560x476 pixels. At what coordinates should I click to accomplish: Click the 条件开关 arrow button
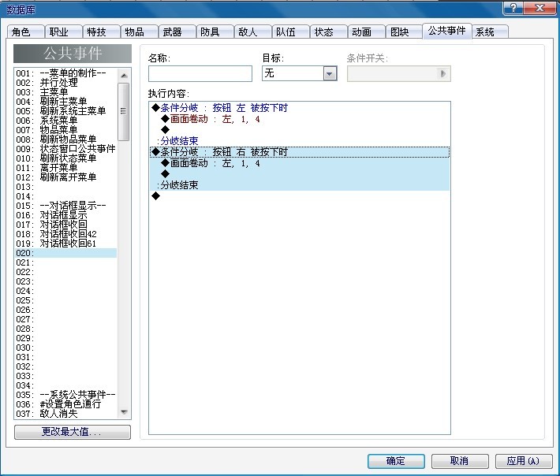click(x=442, y=74)
